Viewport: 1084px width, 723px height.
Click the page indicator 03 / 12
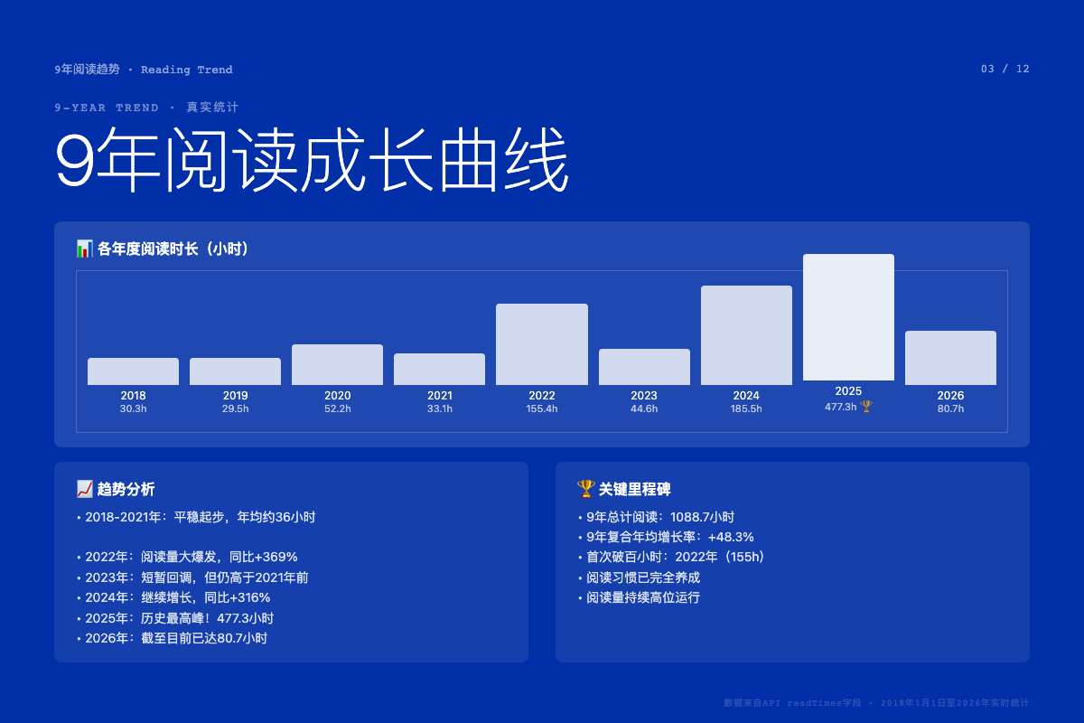(1005, 69)
